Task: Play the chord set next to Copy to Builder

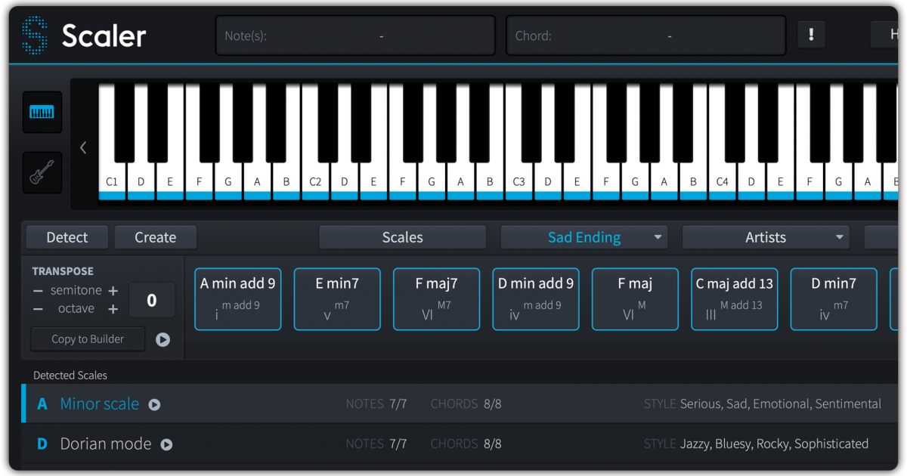Action: [163, 339]
